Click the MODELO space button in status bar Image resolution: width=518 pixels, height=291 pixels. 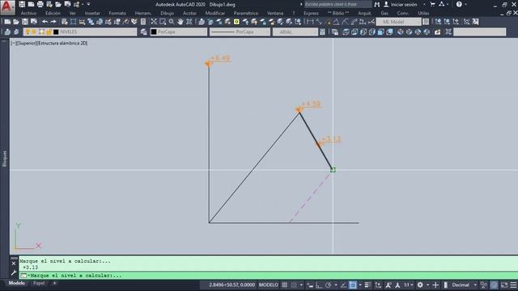(268, 285)
